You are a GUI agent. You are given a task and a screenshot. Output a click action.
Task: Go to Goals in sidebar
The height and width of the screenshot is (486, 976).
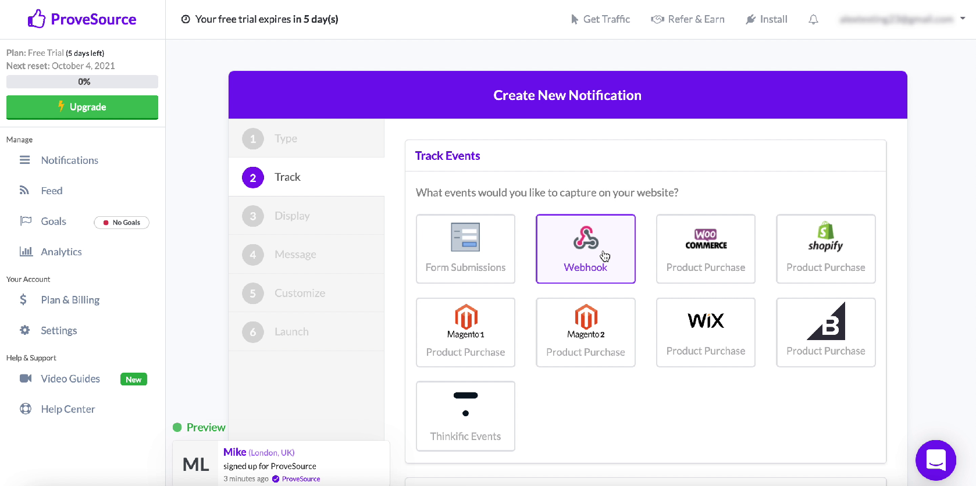point(54,221)
